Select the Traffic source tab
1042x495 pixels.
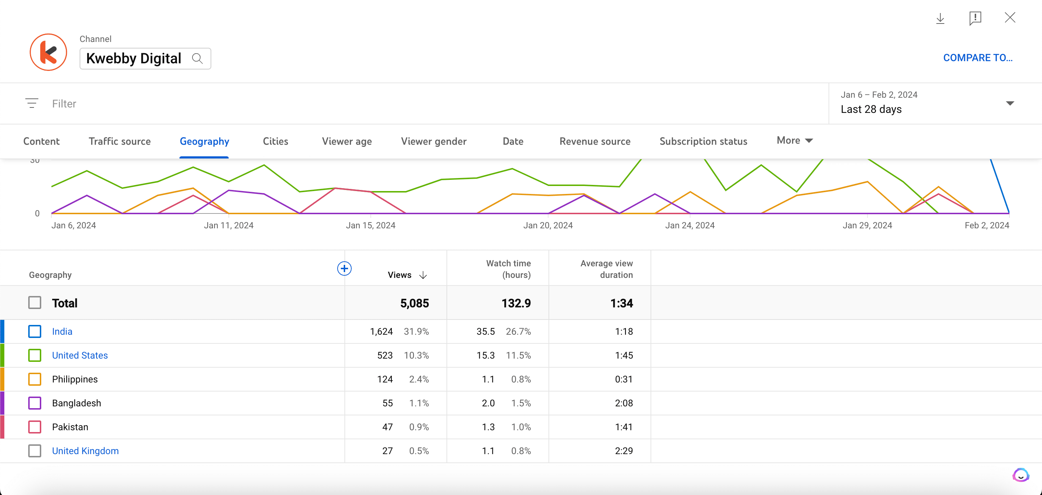click(x=120, y=141)
